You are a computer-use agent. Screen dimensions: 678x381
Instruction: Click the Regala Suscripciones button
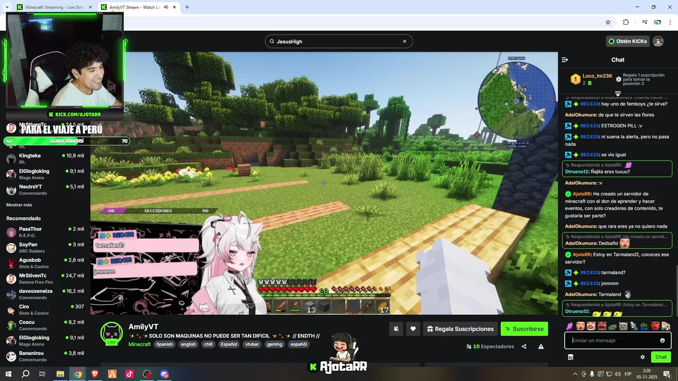(460, 329)
